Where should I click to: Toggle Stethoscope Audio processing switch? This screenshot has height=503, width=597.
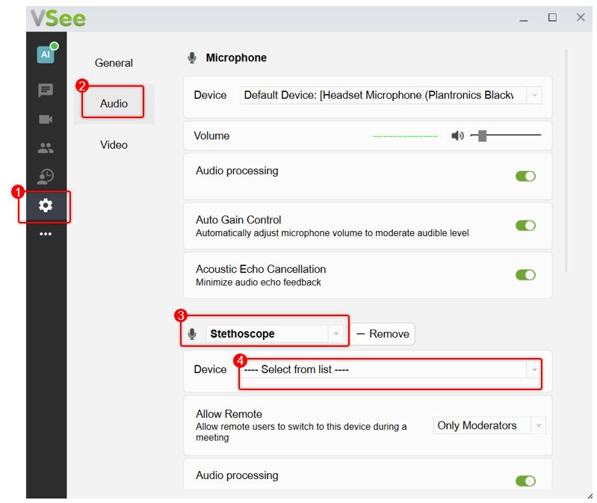525,481
